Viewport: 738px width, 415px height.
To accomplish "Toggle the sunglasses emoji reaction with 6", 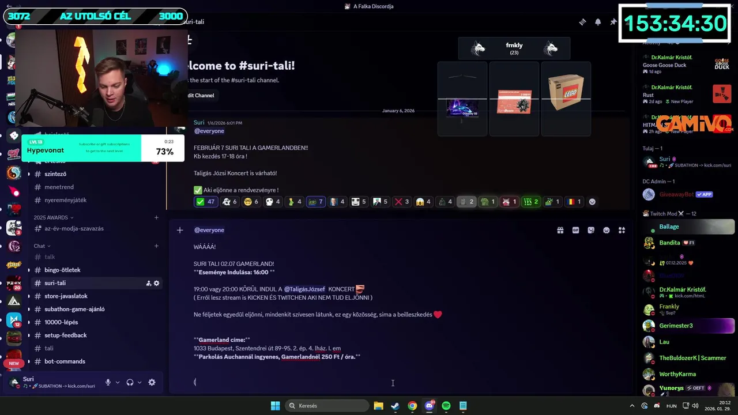I will (253, 202).
